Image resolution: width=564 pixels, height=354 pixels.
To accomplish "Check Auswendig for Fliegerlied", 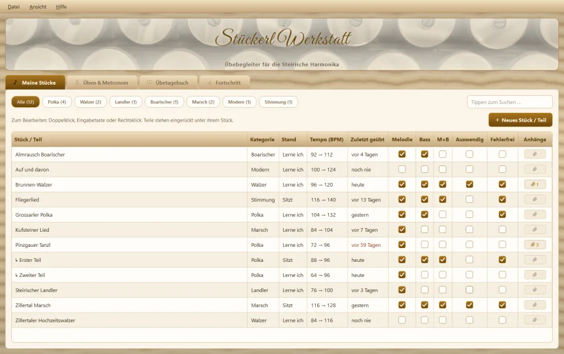I will pyautogui.click(x=469, y=200).
